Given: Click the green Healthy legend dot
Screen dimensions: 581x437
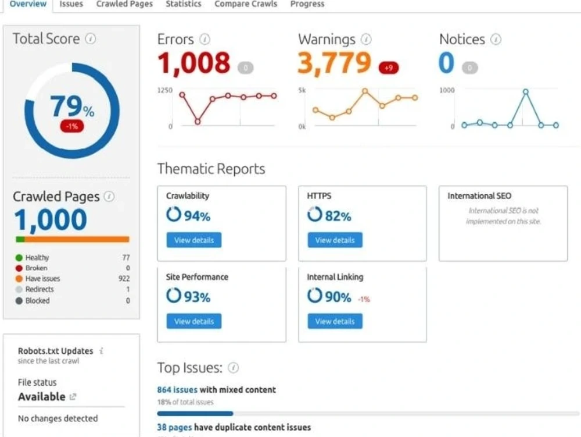Looking at the screenshot, I should [19, 257].
